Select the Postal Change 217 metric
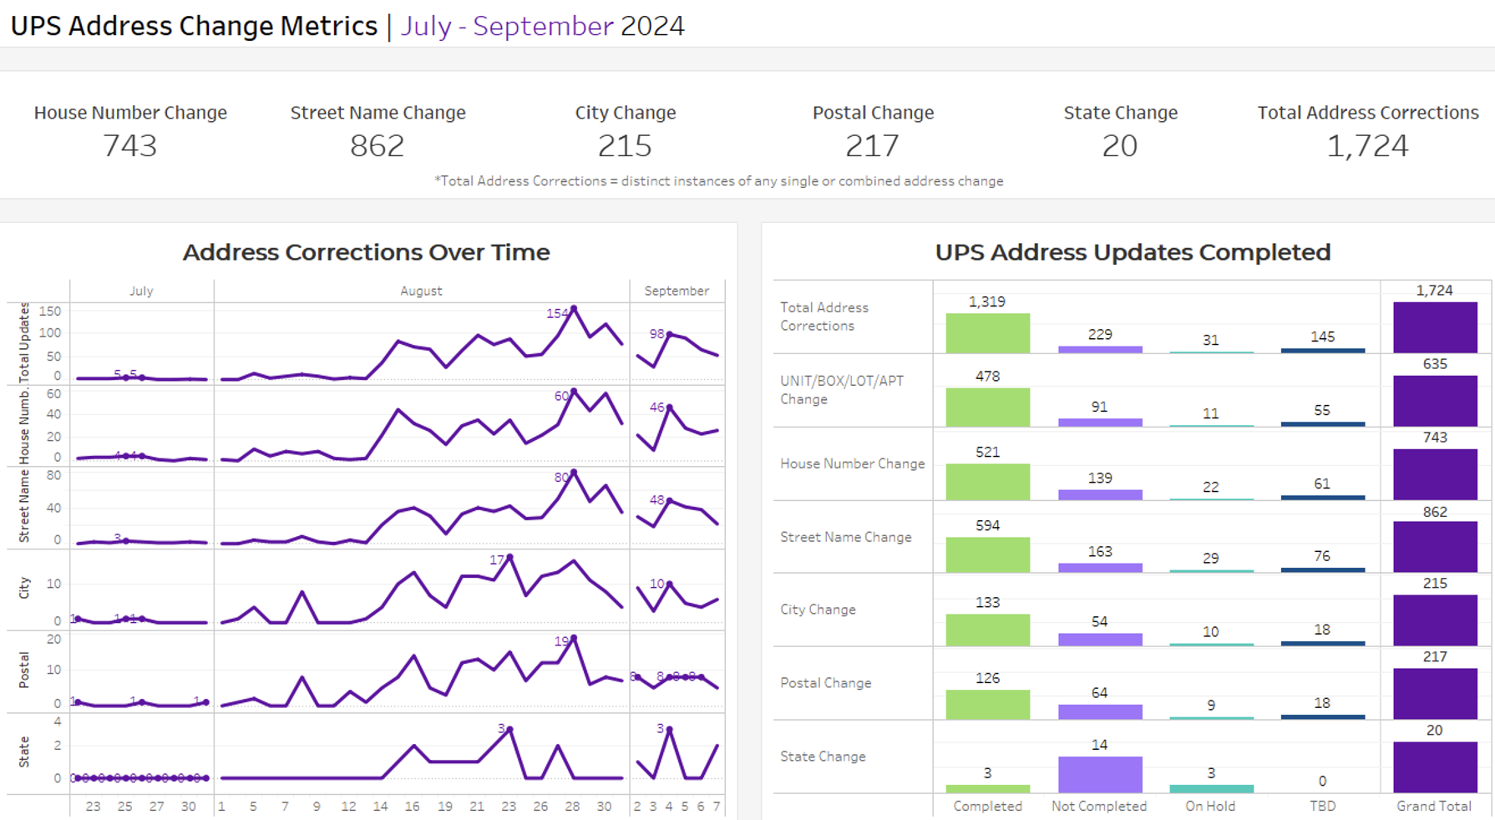The width and height of the screenshot is (1495, 820). point(873,146)
